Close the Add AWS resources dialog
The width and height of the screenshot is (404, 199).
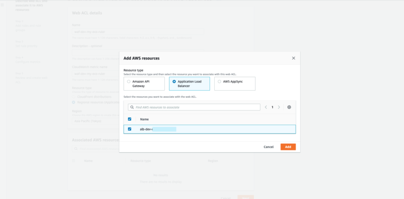[294, 58]
